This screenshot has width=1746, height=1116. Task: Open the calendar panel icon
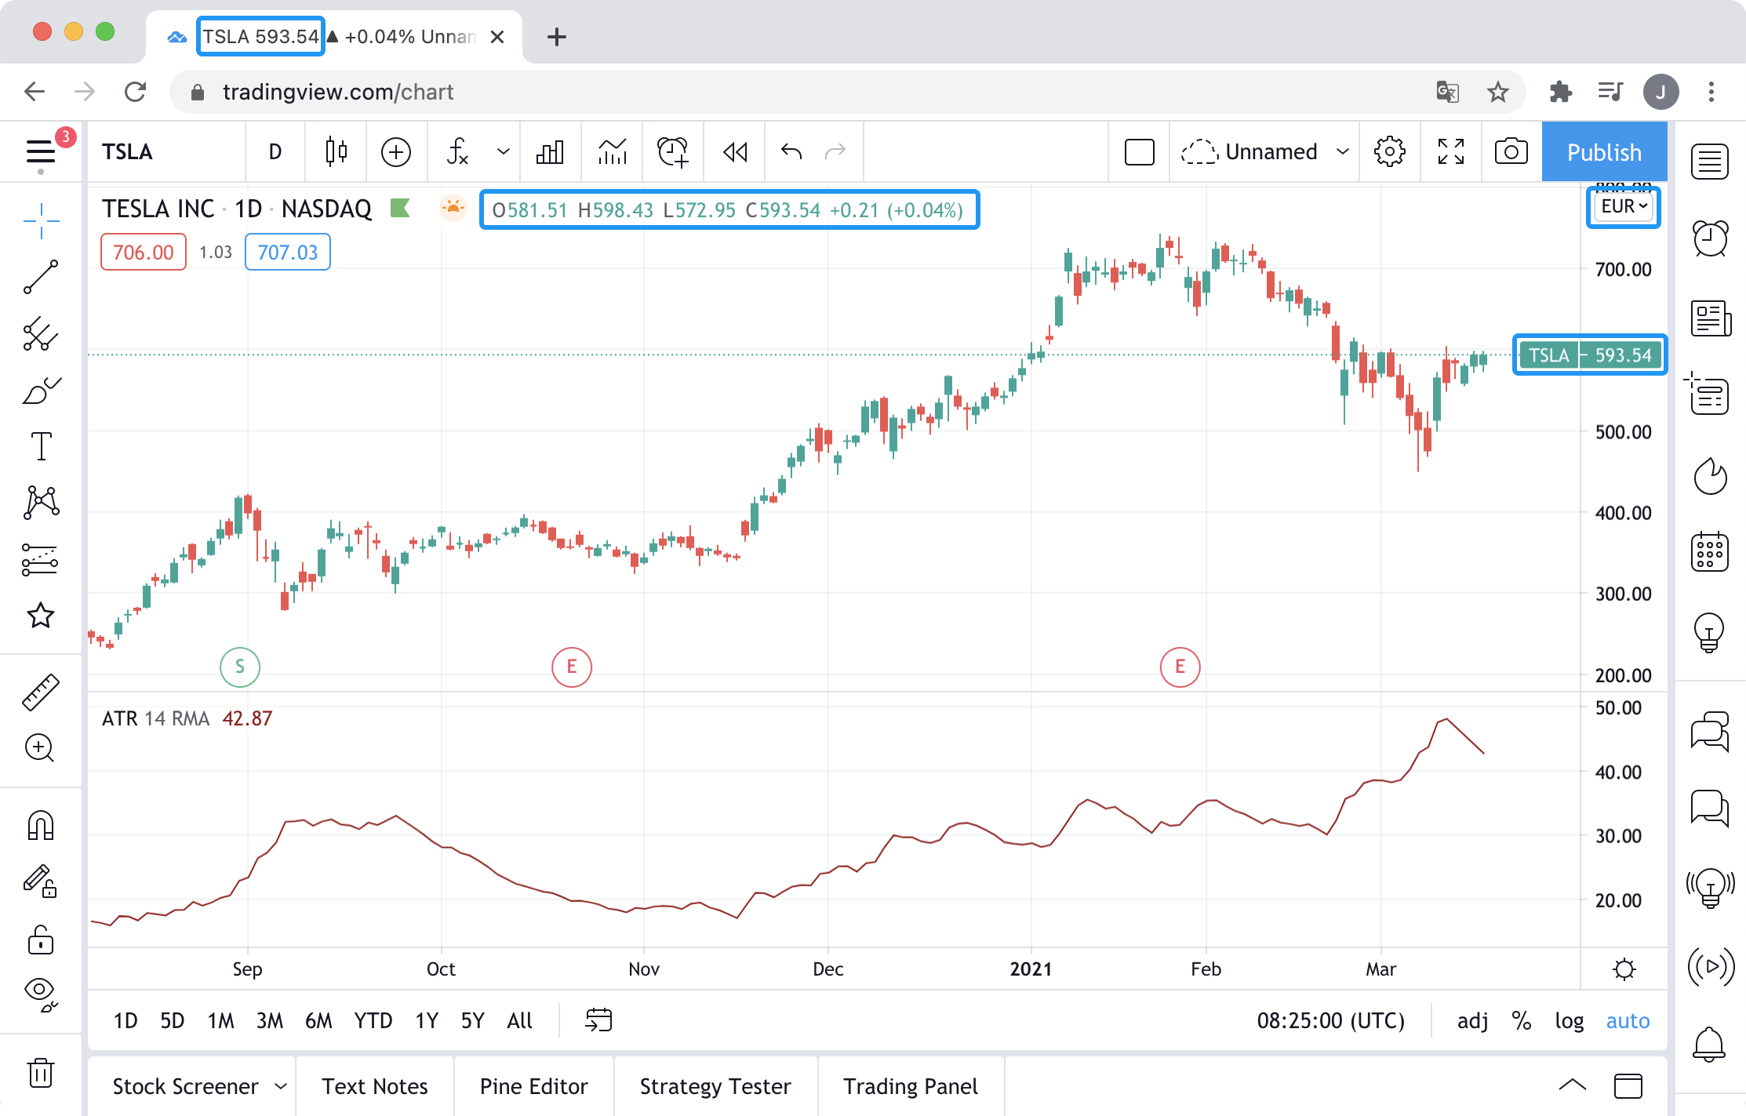(1710, 552)
